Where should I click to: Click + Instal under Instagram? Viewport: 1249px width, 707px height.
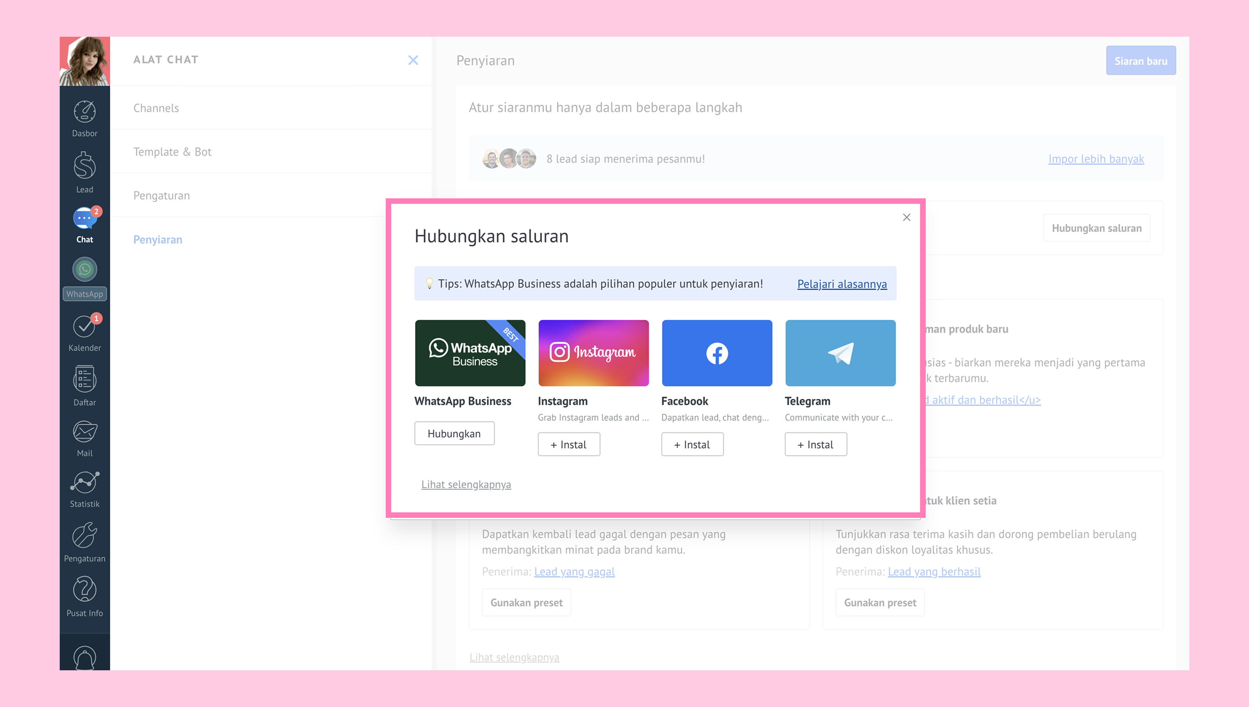[x=568, y=444]
